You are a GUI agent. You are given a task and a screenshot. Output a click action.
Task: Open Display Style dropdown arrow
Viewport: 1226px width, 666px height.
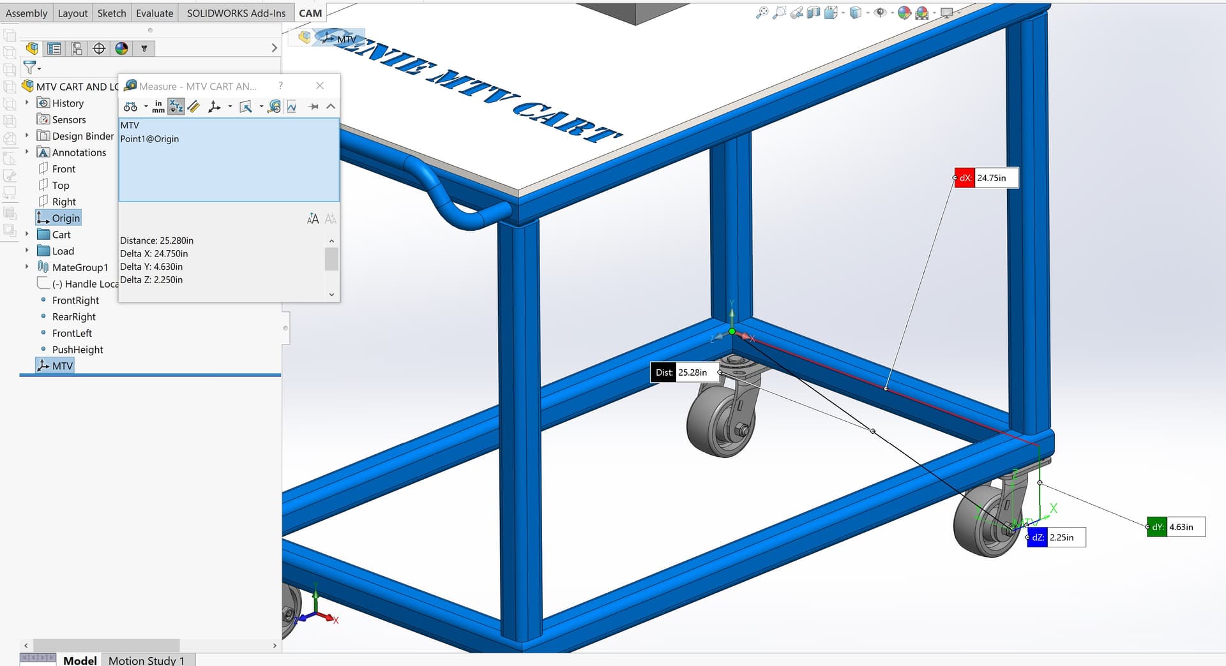point(868,13)
